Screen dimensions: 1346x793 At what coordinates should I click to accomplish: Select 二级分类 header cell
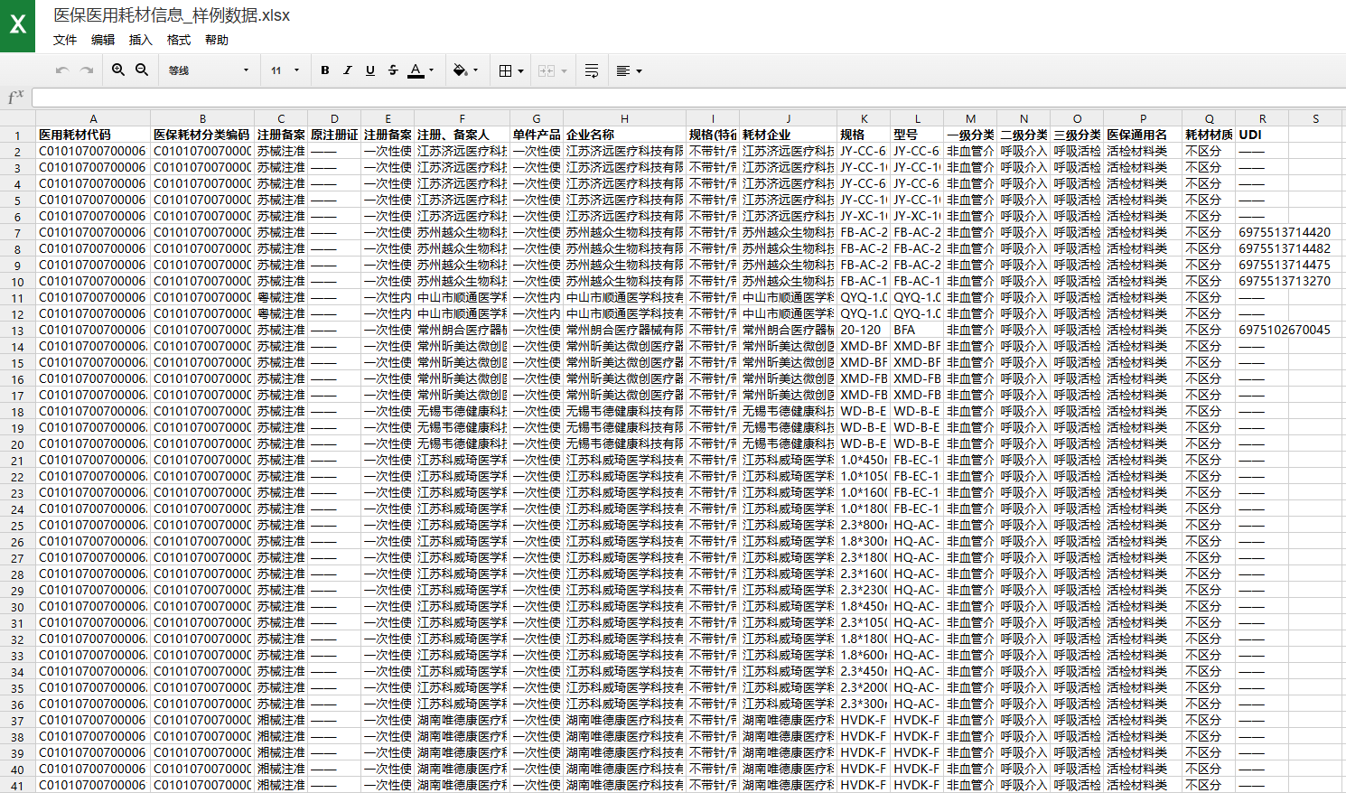[x=1024, y=135]
